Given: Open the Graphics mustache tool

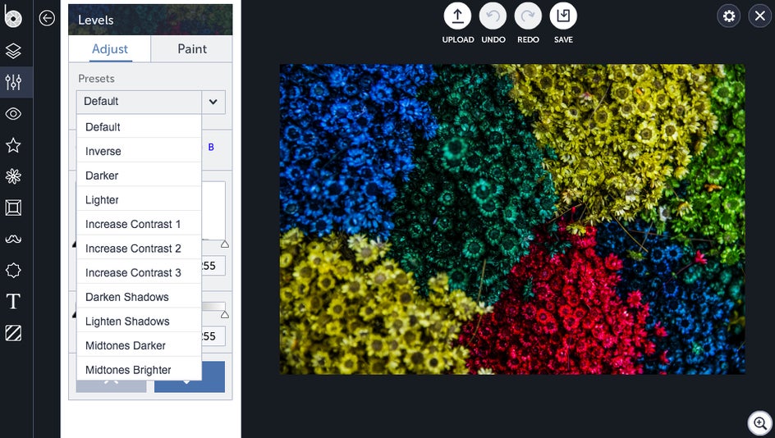Looking at the screenshot, I should tap(13, 239).
